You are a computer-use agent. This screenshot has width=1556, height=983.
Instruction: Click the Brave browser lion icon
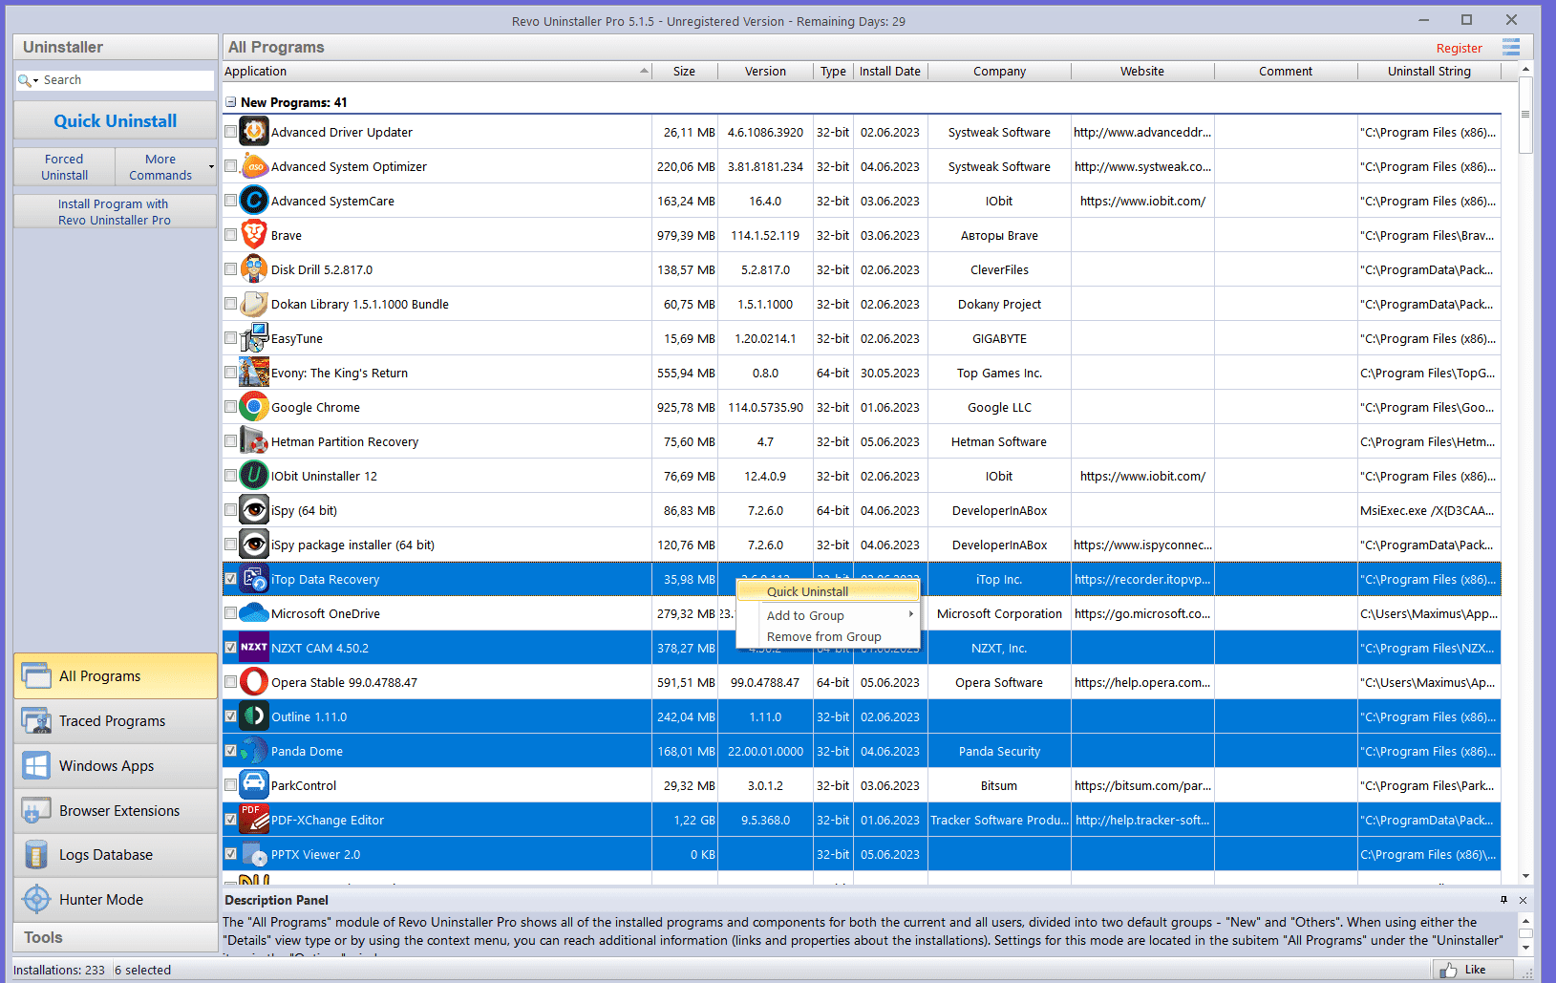[254, 235]
